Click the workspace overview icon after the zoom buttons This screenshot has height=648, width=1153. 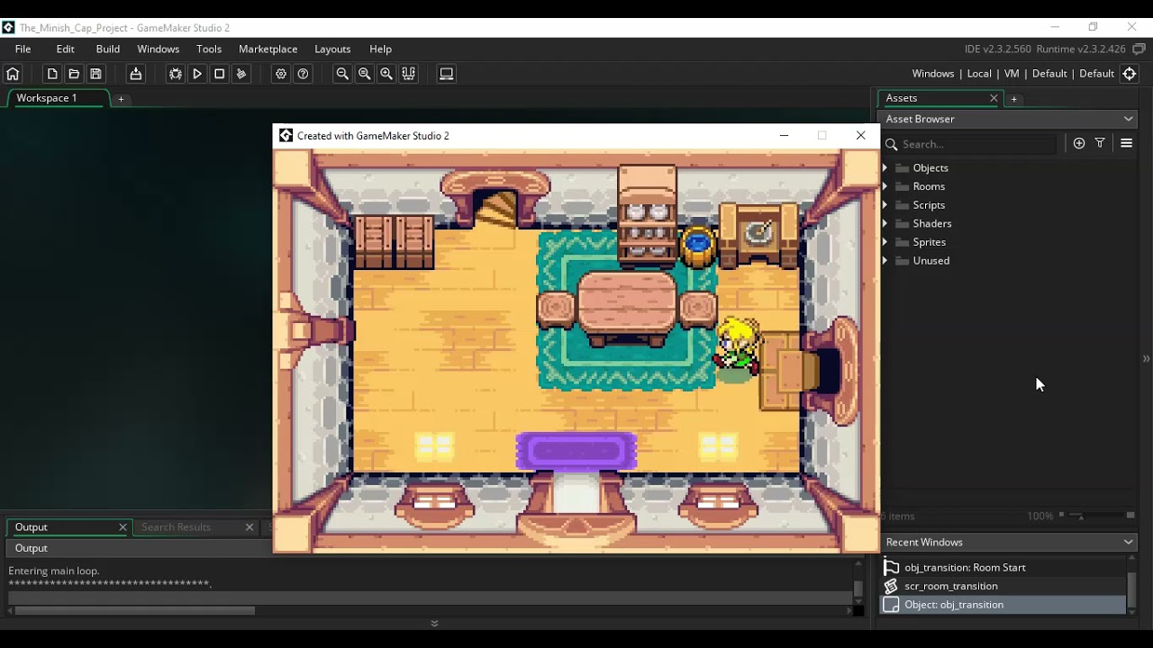[x=409, y=74]
